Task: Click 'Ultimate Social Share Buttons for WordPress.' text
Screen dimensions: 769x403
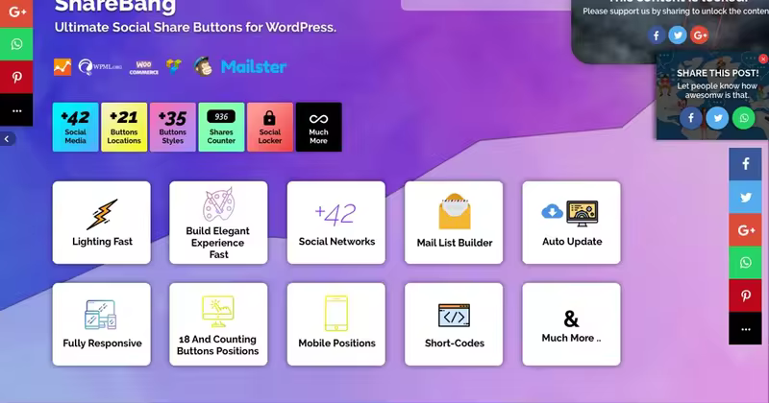Action: click(195, 28)
